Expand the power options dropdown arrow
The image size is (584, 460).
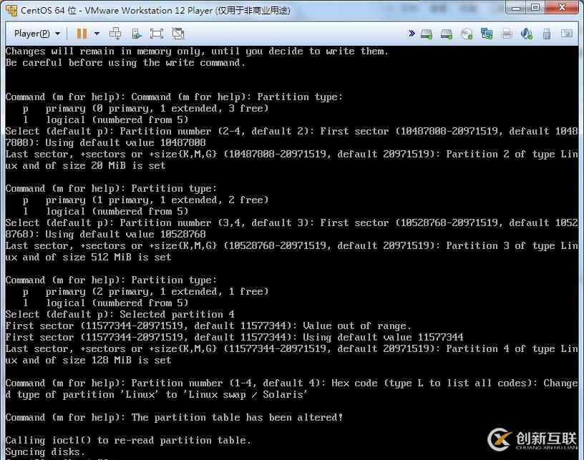point(97,34)
